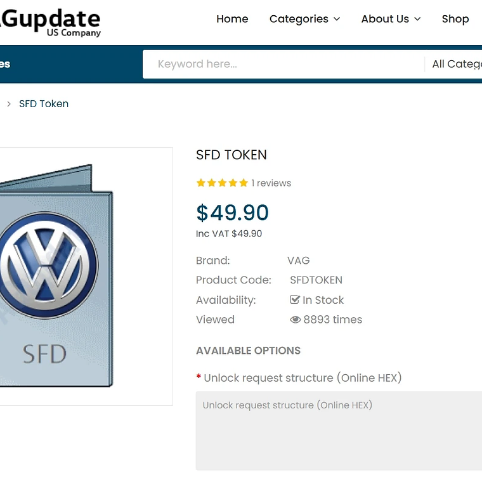482x482 pixels.
Task: Click the $49.90 product price
Action: (232, 212)
